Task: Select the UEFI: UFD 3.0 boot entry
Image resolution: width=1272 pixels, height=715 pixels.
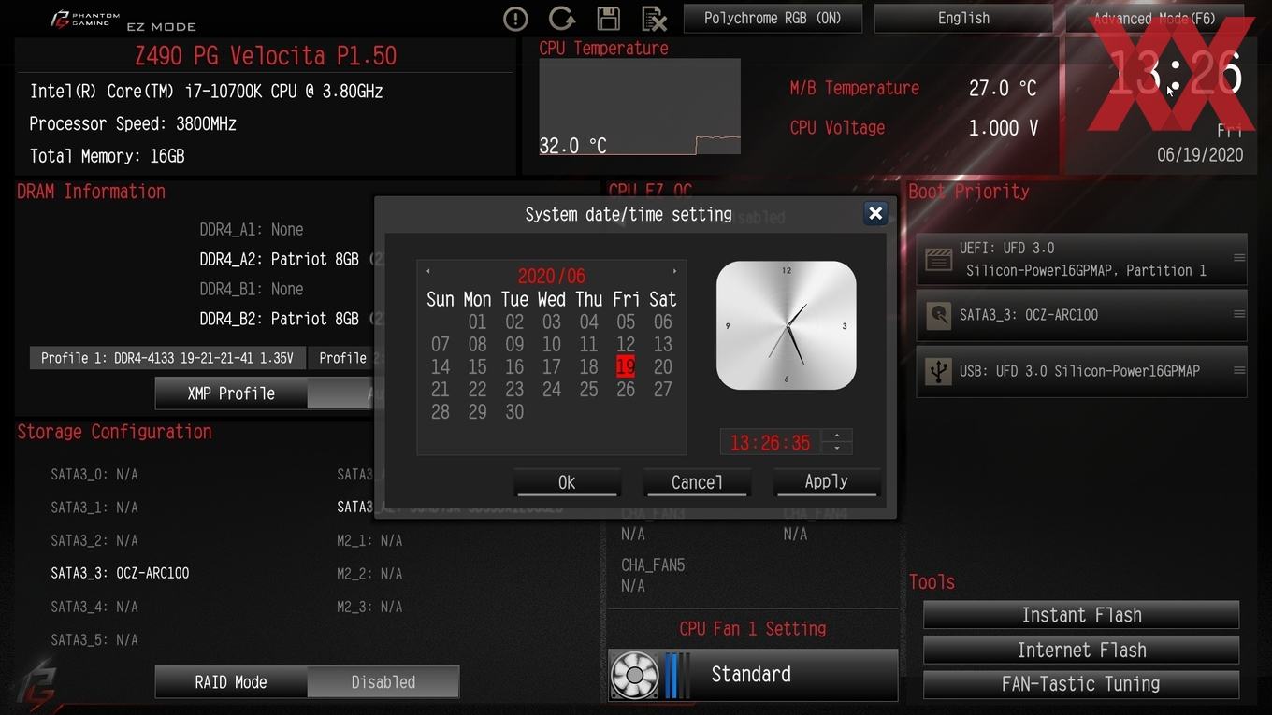Action: click(1081, 259)
